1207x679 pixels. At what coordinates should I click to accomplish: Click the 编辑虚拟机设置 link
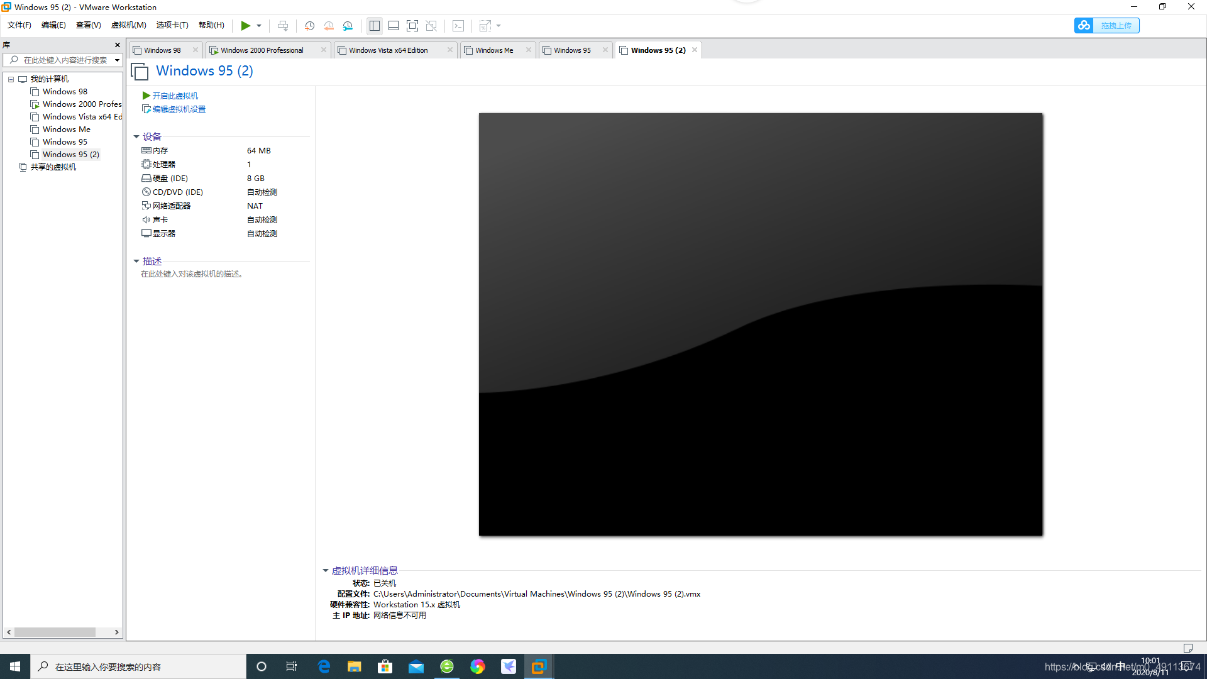pos(179,109)
